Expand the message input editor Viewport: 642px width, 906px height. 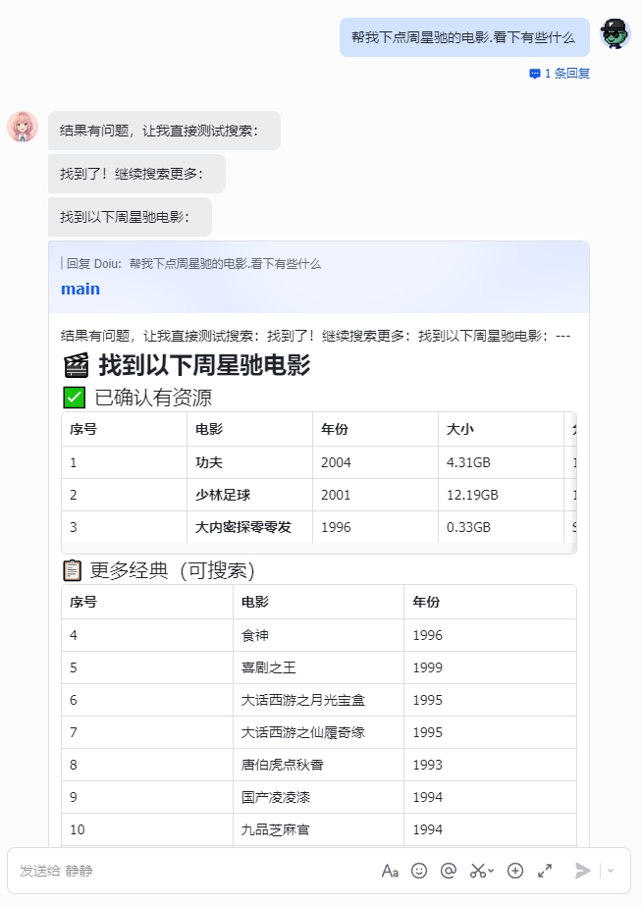[545, 871]
